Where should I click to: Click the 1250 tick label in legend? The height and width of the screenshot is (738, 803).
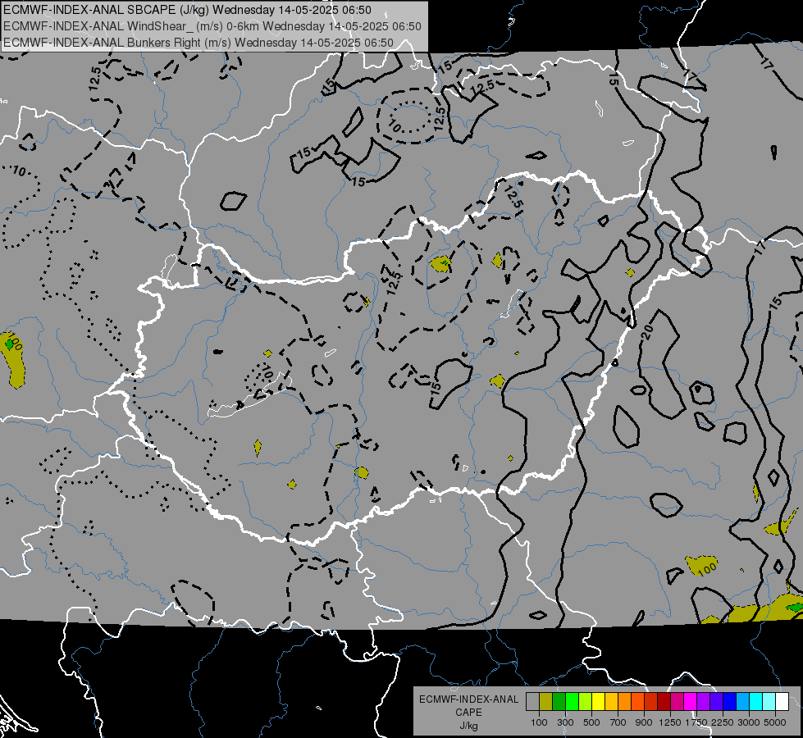pos(670,722)
